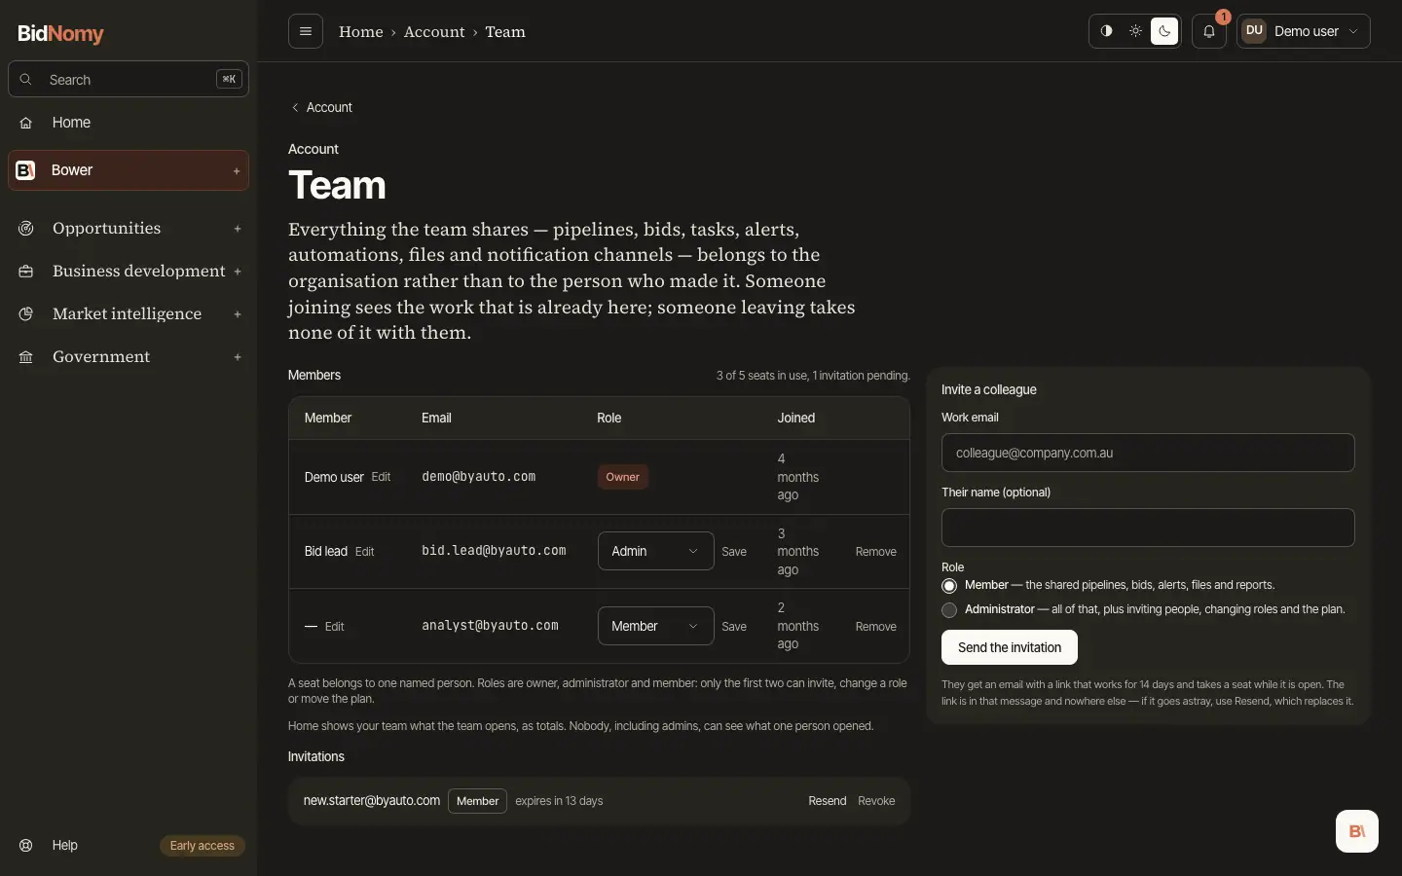Open the role dropdown for Bid lead
The height and width of the screenshot is (876, 1402).
(655, 551)
